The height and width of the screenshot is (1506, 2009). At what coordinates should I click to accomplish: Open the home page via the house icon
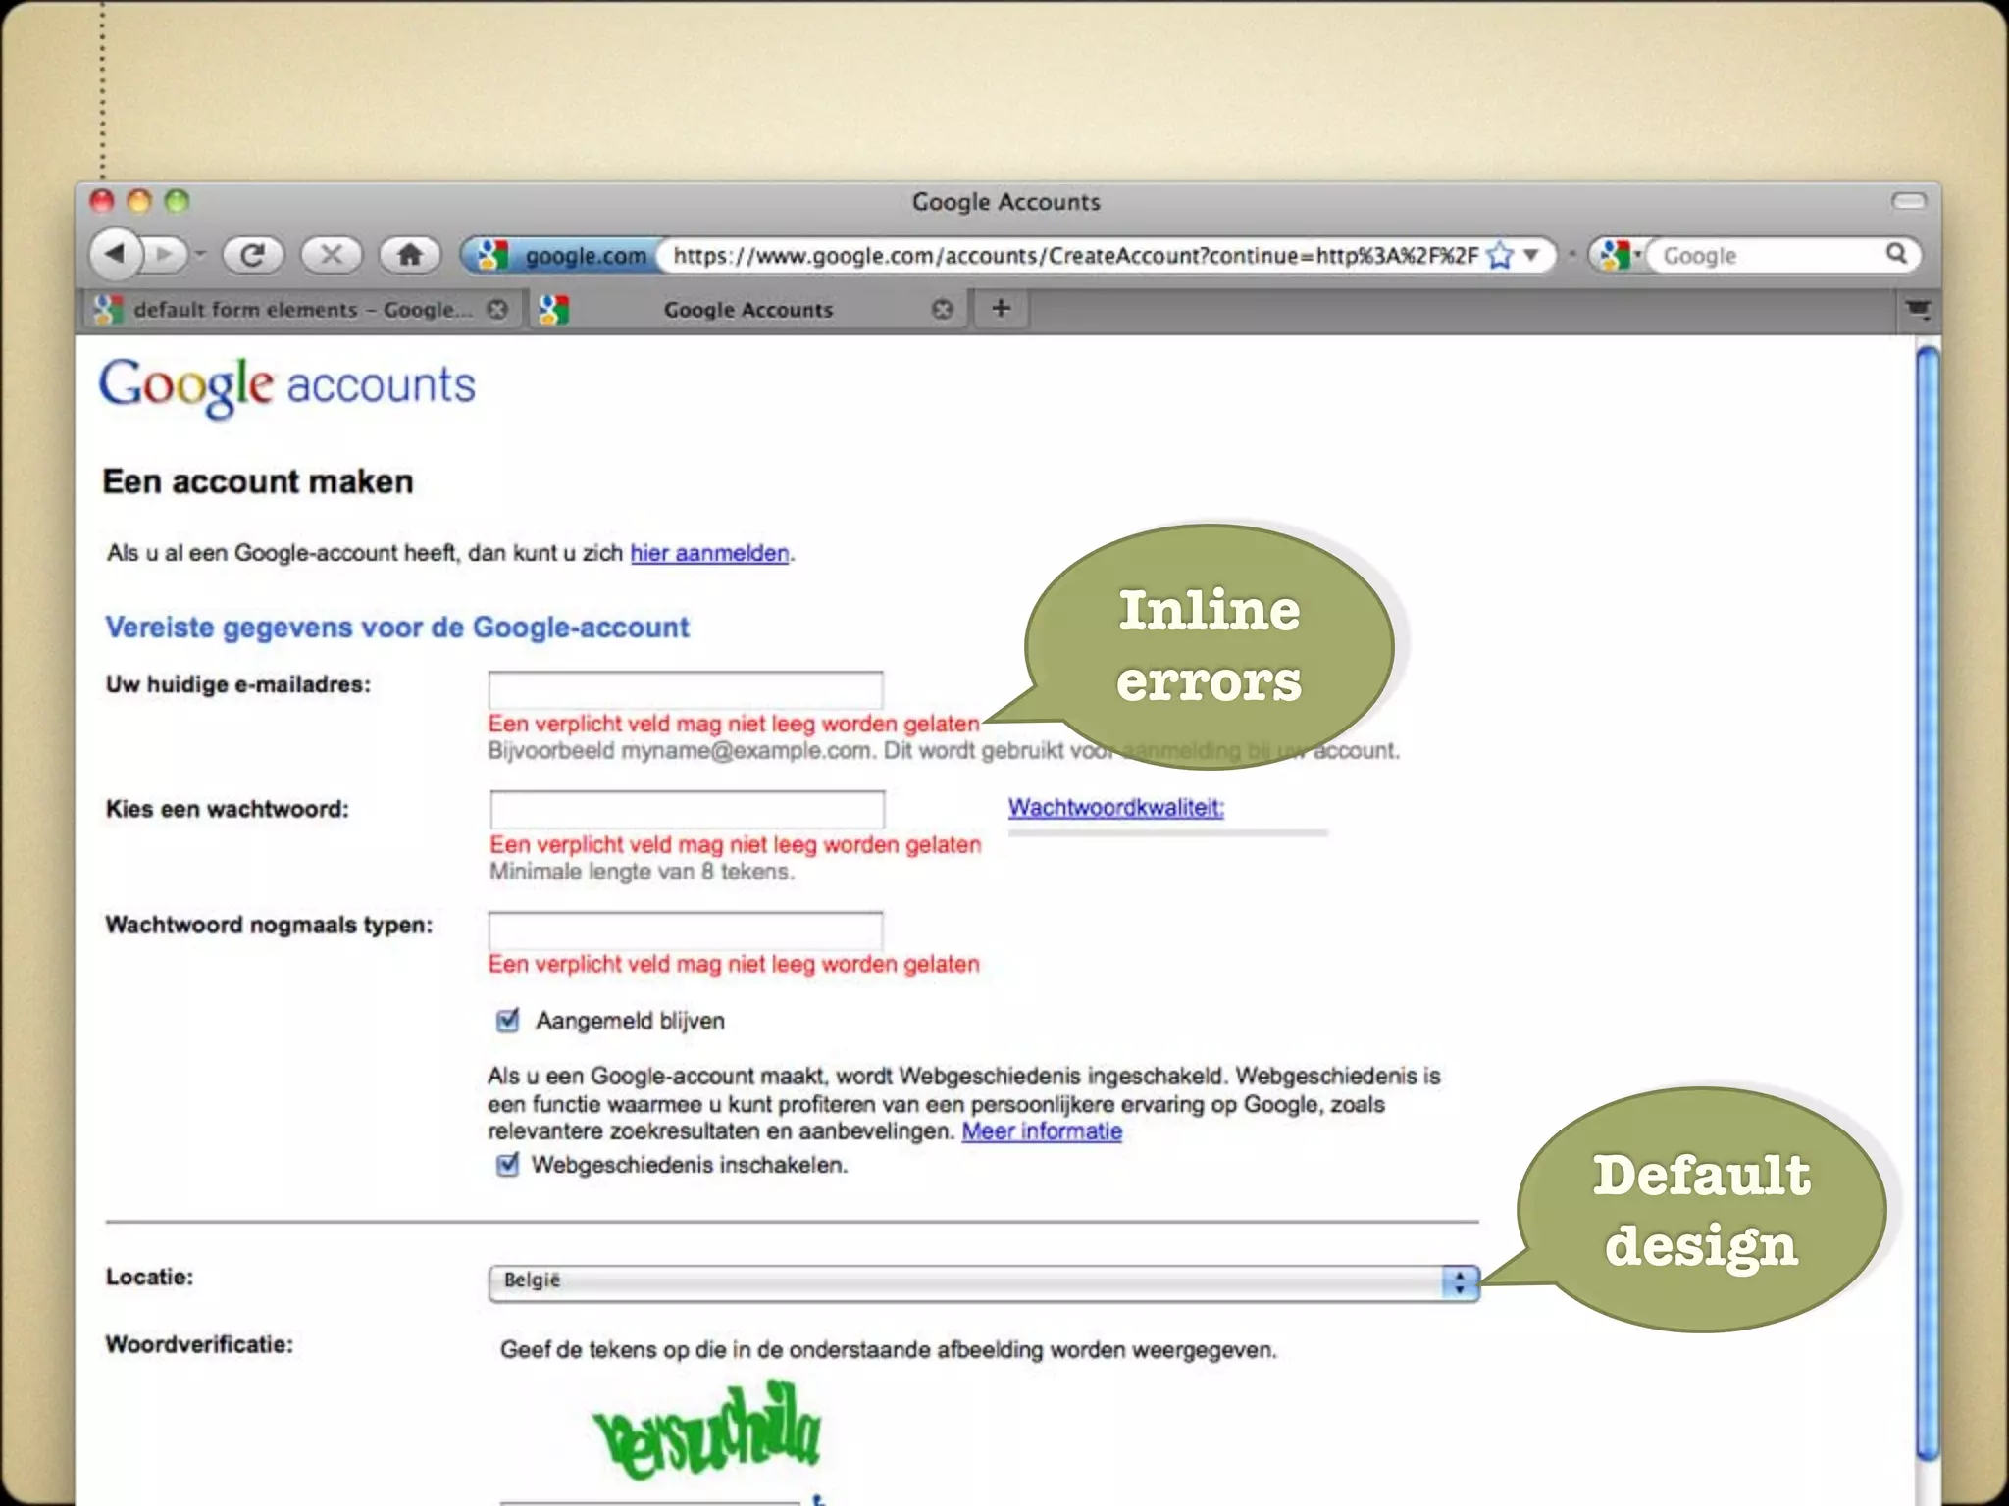(410, 255)
